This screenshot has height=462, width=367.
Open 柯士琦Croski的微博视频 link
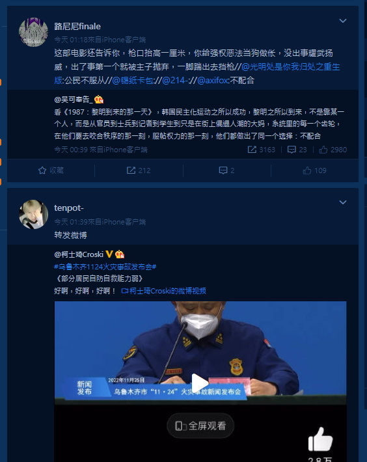(163, 291)
